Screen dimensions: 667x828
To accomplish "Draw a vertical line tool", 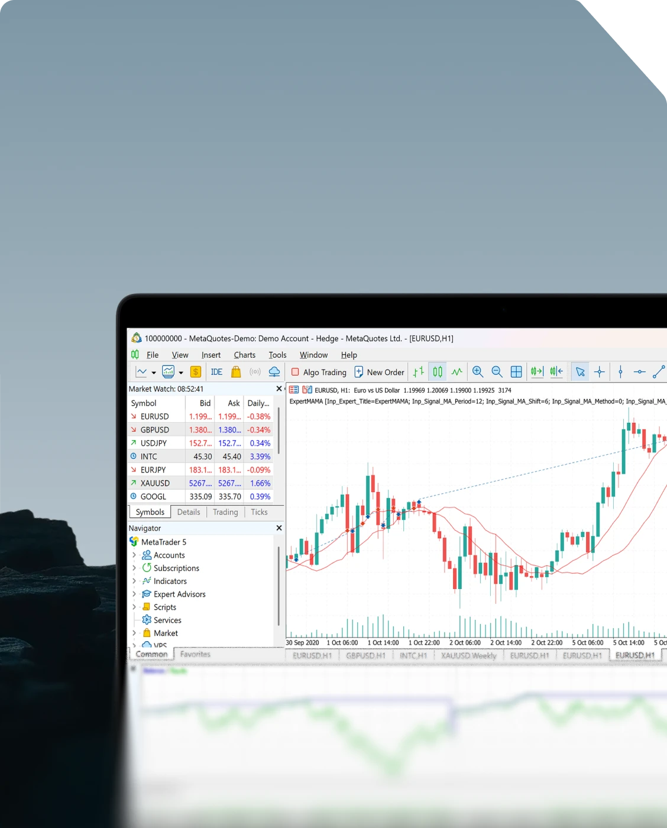I will tap(620, 372).
